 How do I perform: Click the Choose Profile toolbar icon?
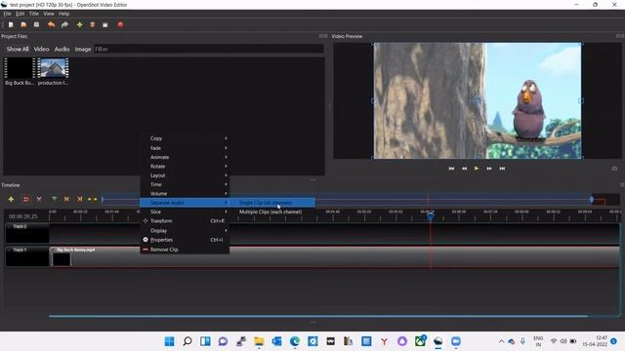[92, 24]
